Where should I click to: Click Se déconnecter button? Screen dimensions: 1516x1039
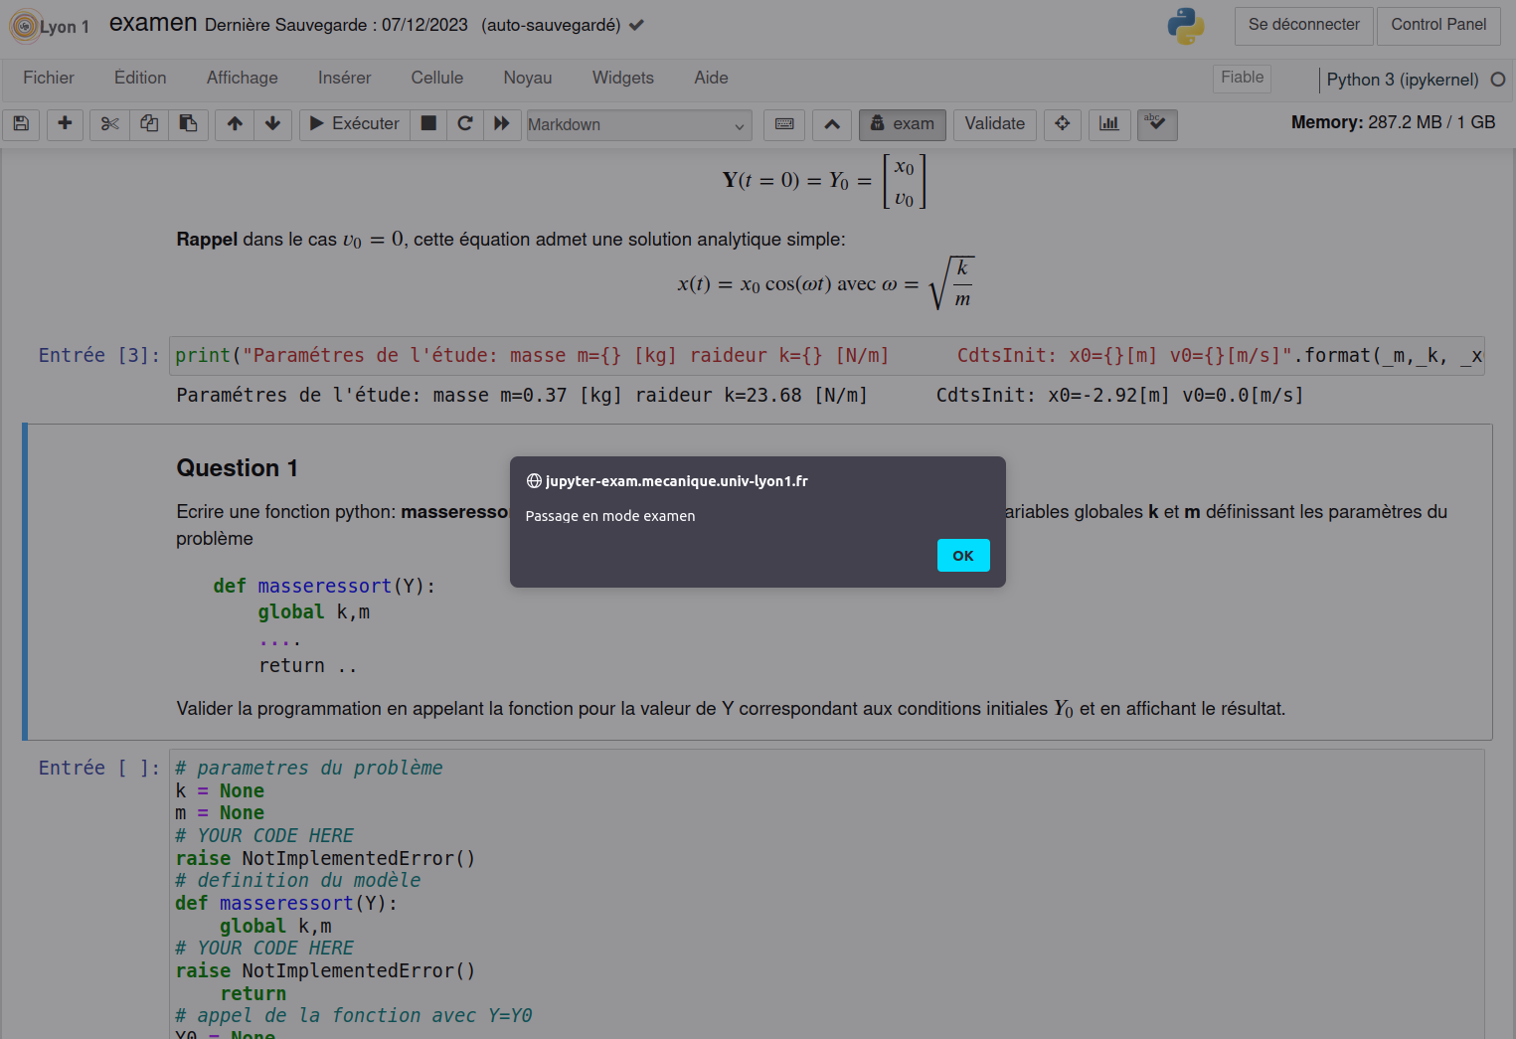click(1303, 25)
